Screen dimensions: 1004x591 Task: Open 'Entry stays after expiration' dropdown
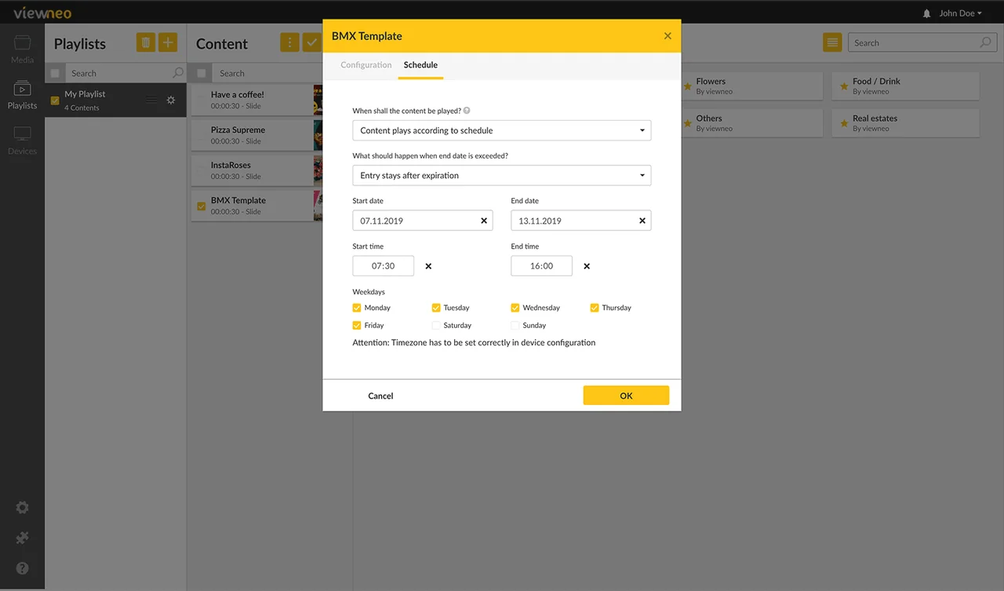[502, 176]
